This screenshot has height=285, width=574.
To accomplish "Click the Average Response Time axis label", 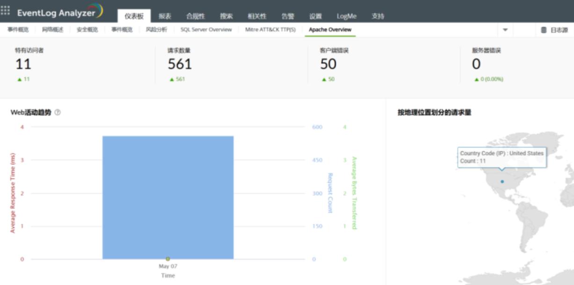I will click(13, 193).
